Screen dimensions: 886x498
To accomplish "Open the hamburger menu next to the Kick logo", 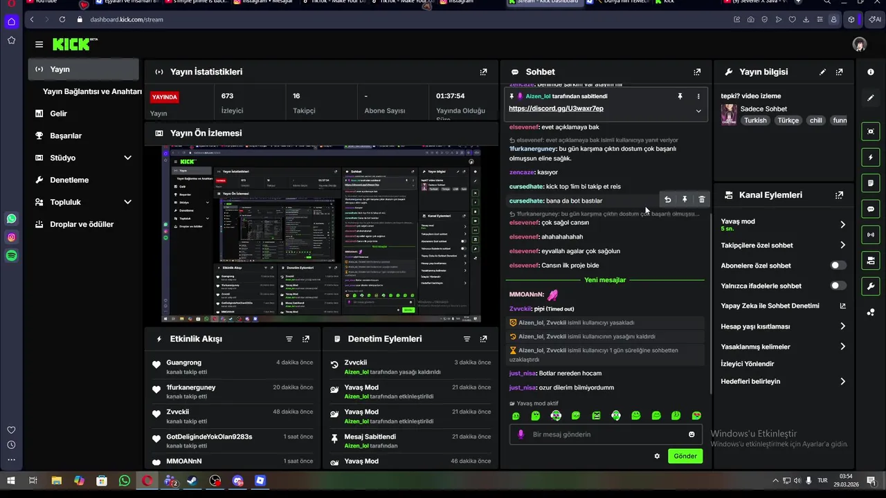I will pyautogui.click(x=39, y=44).
